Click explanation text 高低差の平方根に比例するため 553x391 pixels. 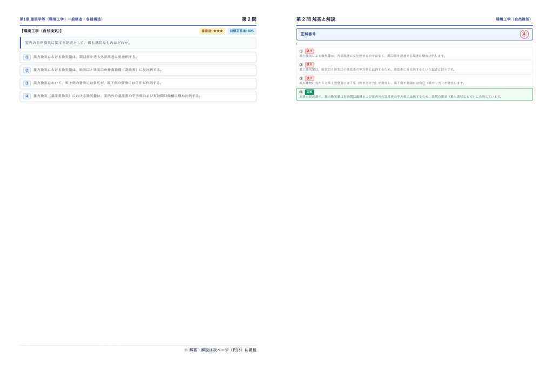click(377, 70)
